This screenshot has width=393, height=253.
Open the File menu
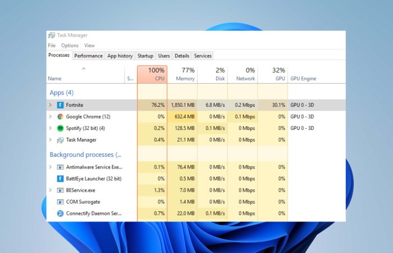click(52, 46)
